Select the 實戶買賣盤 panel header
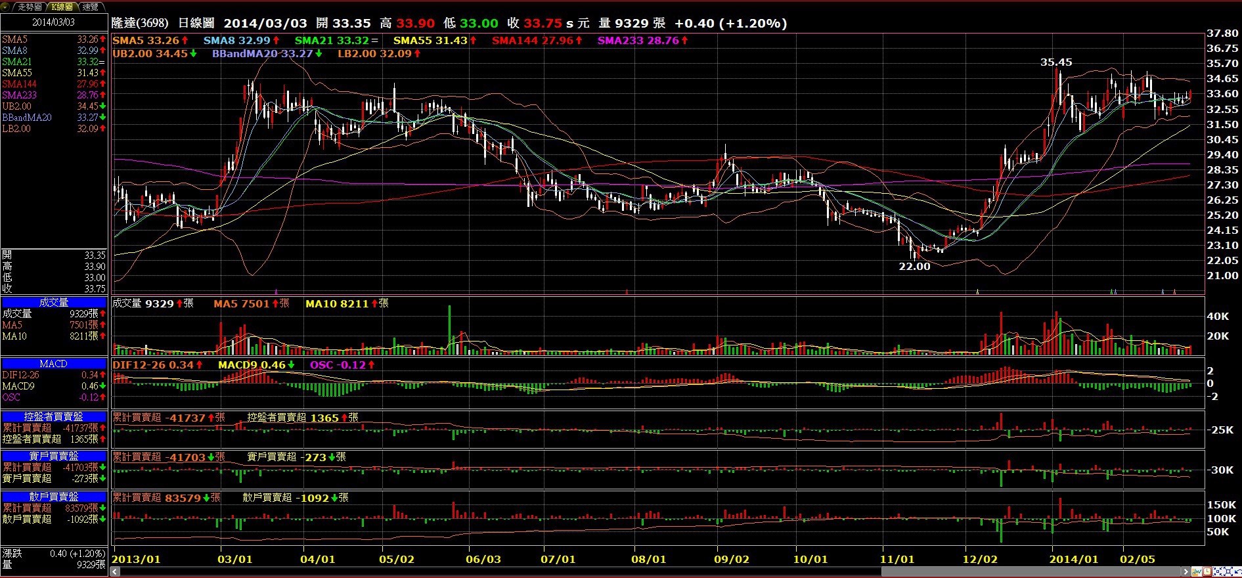The height and width of the screenshot is (578, 1242). (x=54, y=456)
